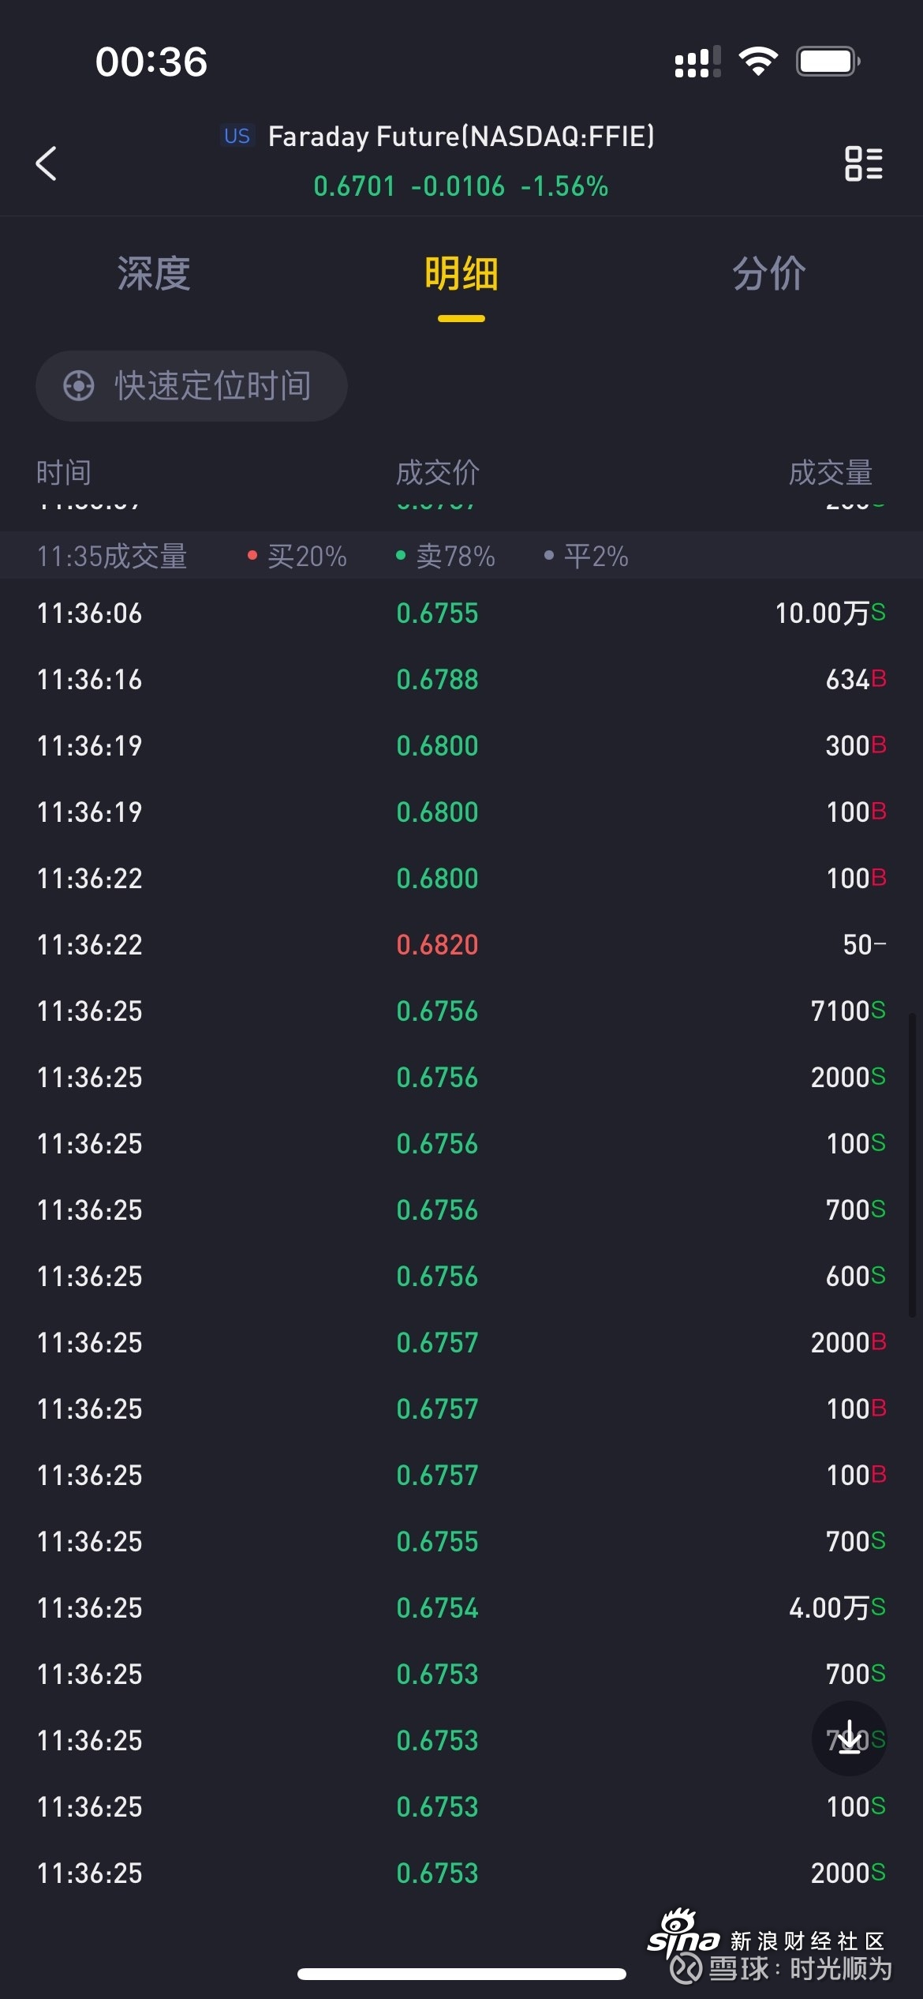This screenshot has height=1999, width=923.
Task: Tap the 4.00万 volume cell
Action: (837, 1608)
